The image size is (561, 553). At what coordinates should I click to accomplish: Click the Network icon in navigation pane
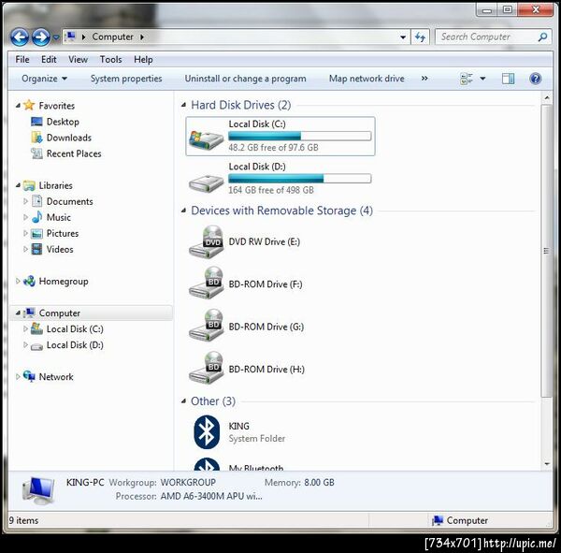29,376
